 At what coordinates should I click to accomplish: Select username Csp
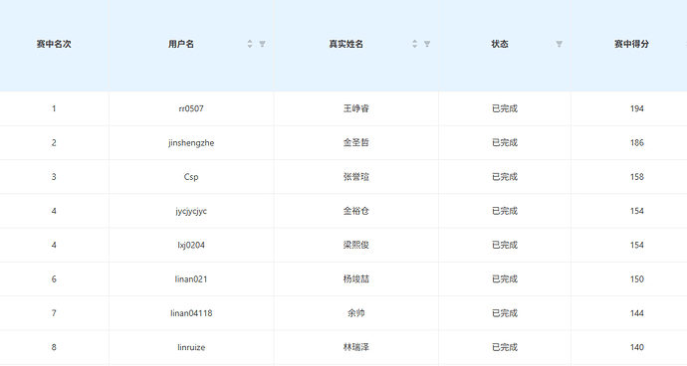[191, 177]
